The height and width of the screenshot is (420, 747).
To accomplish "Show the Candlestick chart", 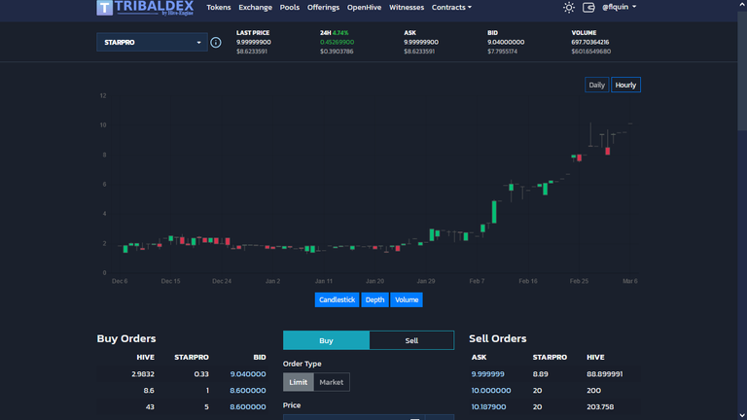I will click(337, 299).
